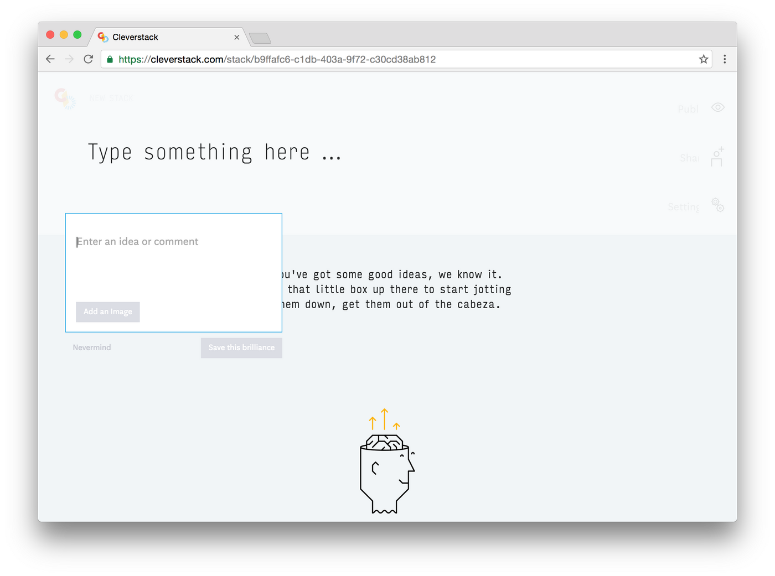This screenshot has height=576, width=775.
Task: Toggle the Publish option on
Action: pos(688,108)
